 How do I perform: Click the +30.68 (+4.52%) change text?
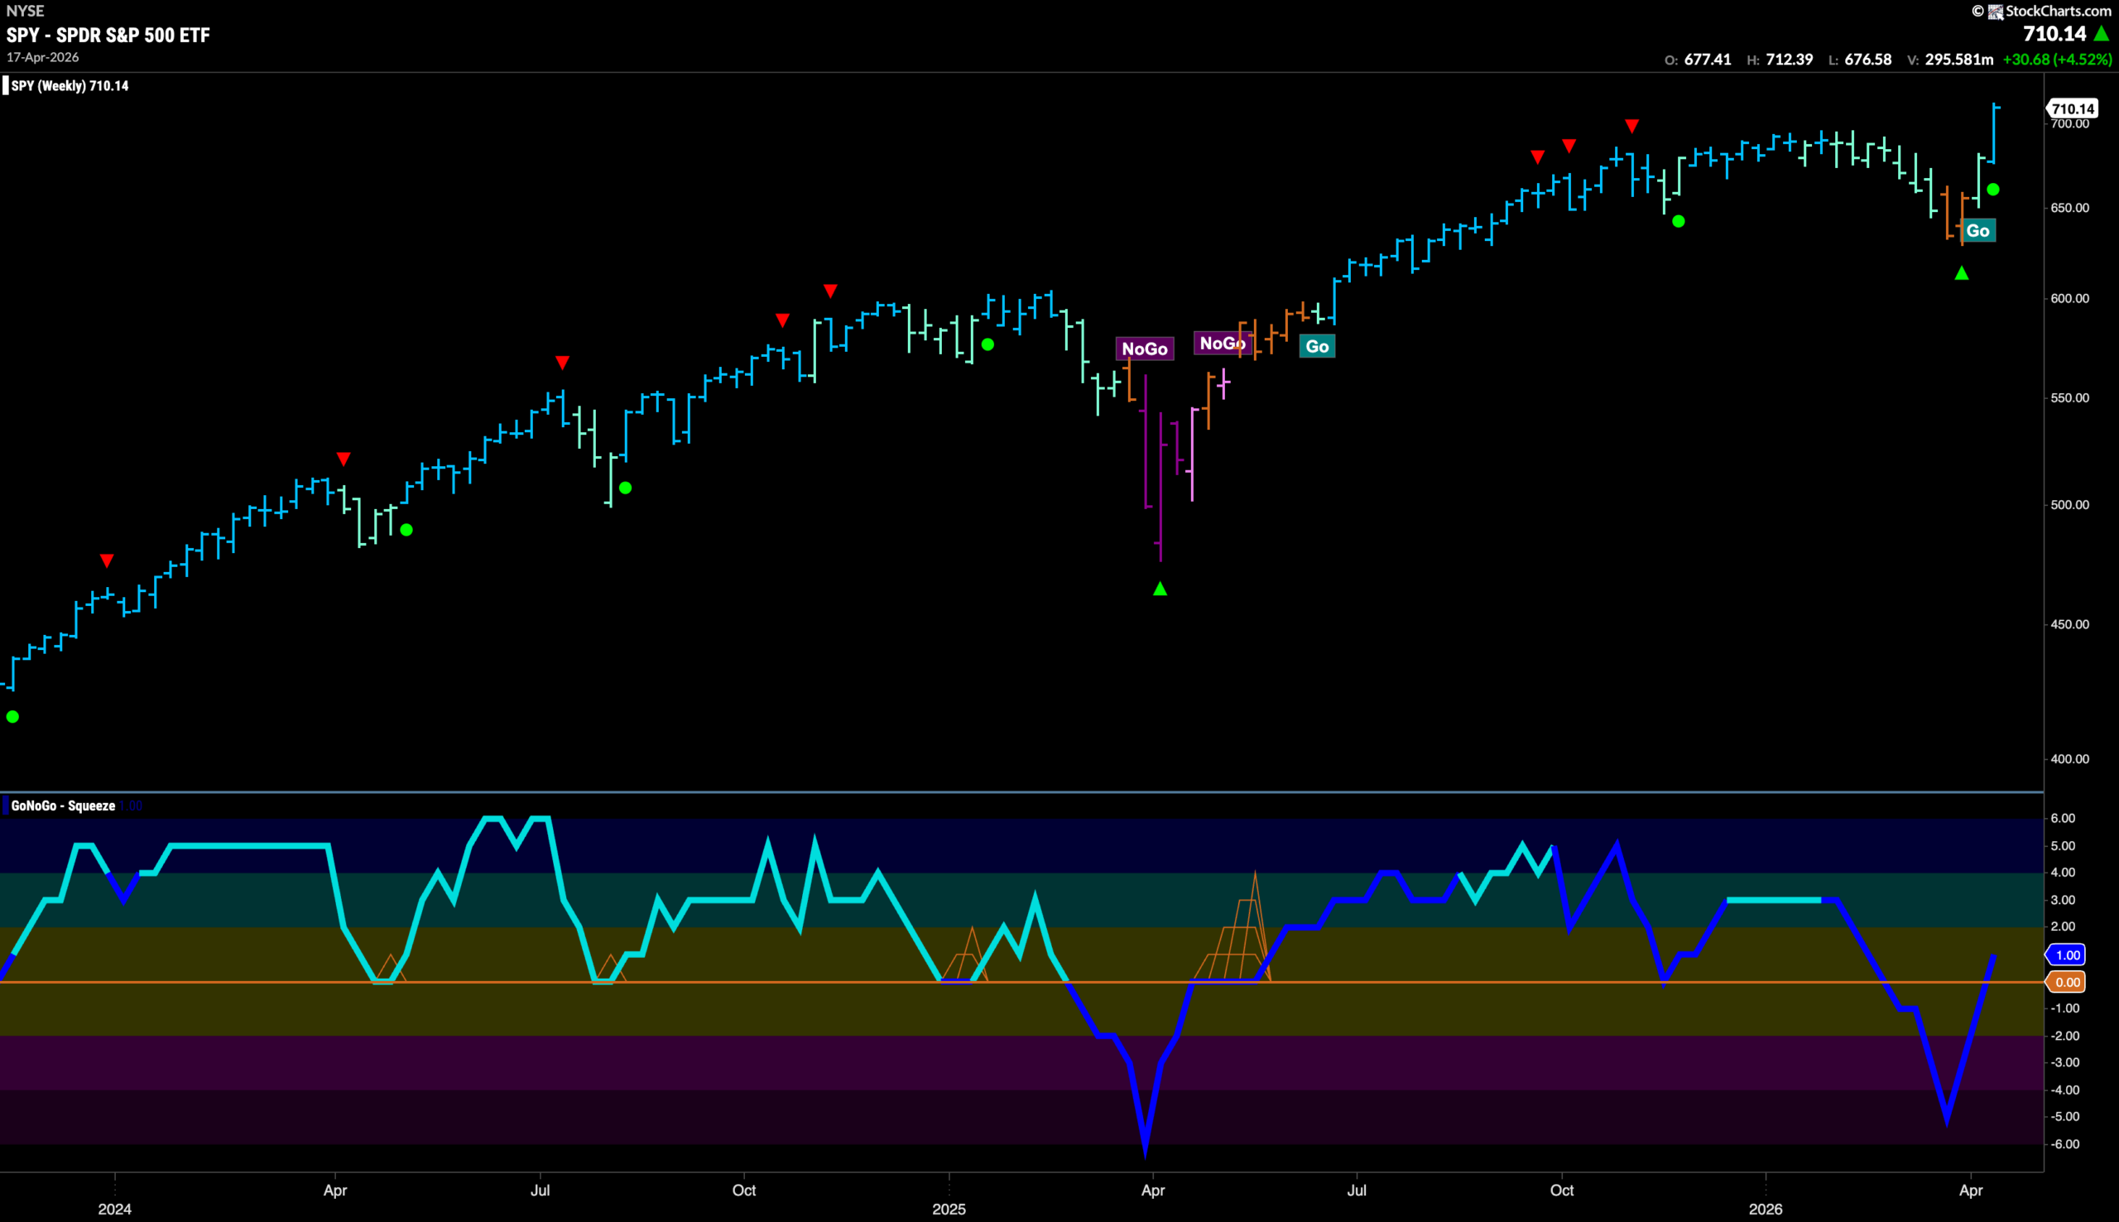2057,60
